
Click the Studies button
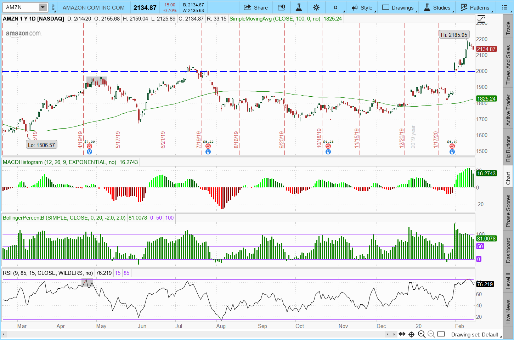click(437, 7)
